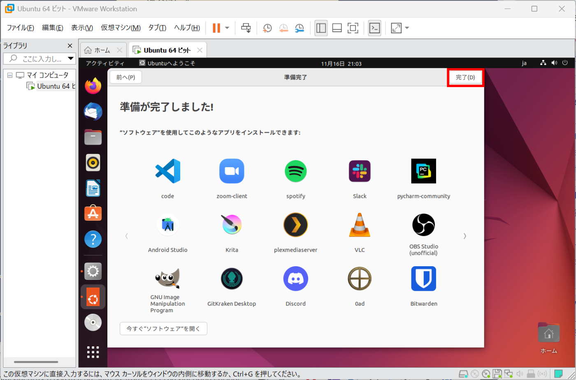Open Show Applications grid in dock
576x380 pixels.
coord(93,352)
